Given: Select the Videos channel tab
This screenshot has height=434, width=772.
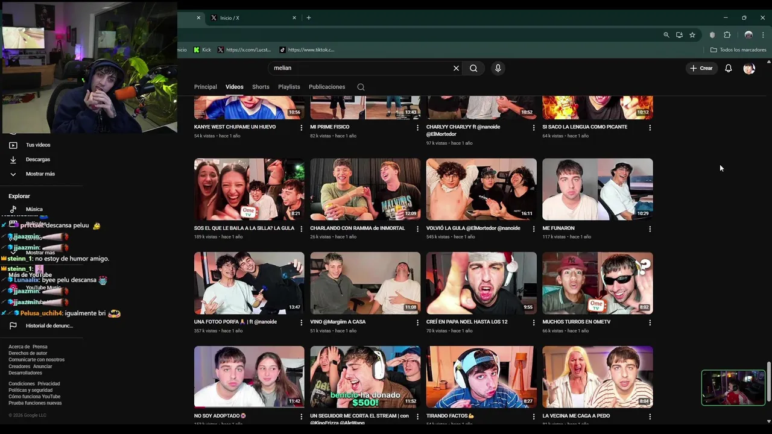Looking at the screenshot, I should [x=235, y=87].
